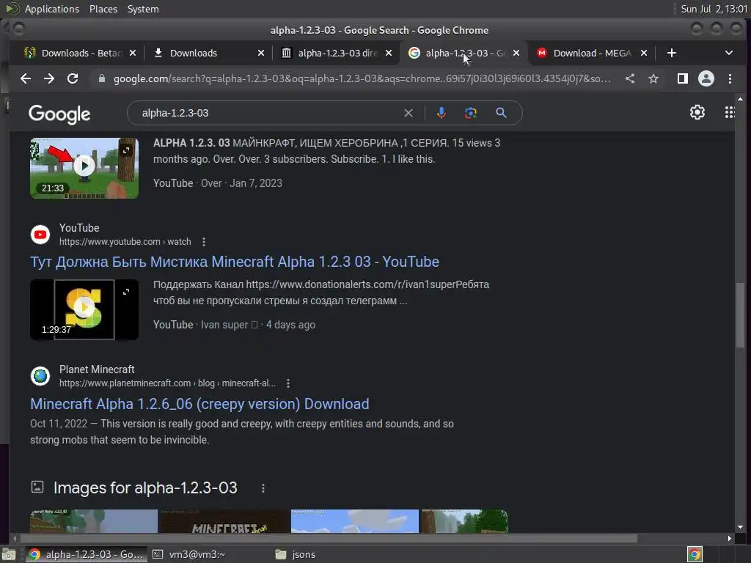Expand the 1:29:37 video preview
The width and height of the screenshot is (751, 563).
pos(126,292)
